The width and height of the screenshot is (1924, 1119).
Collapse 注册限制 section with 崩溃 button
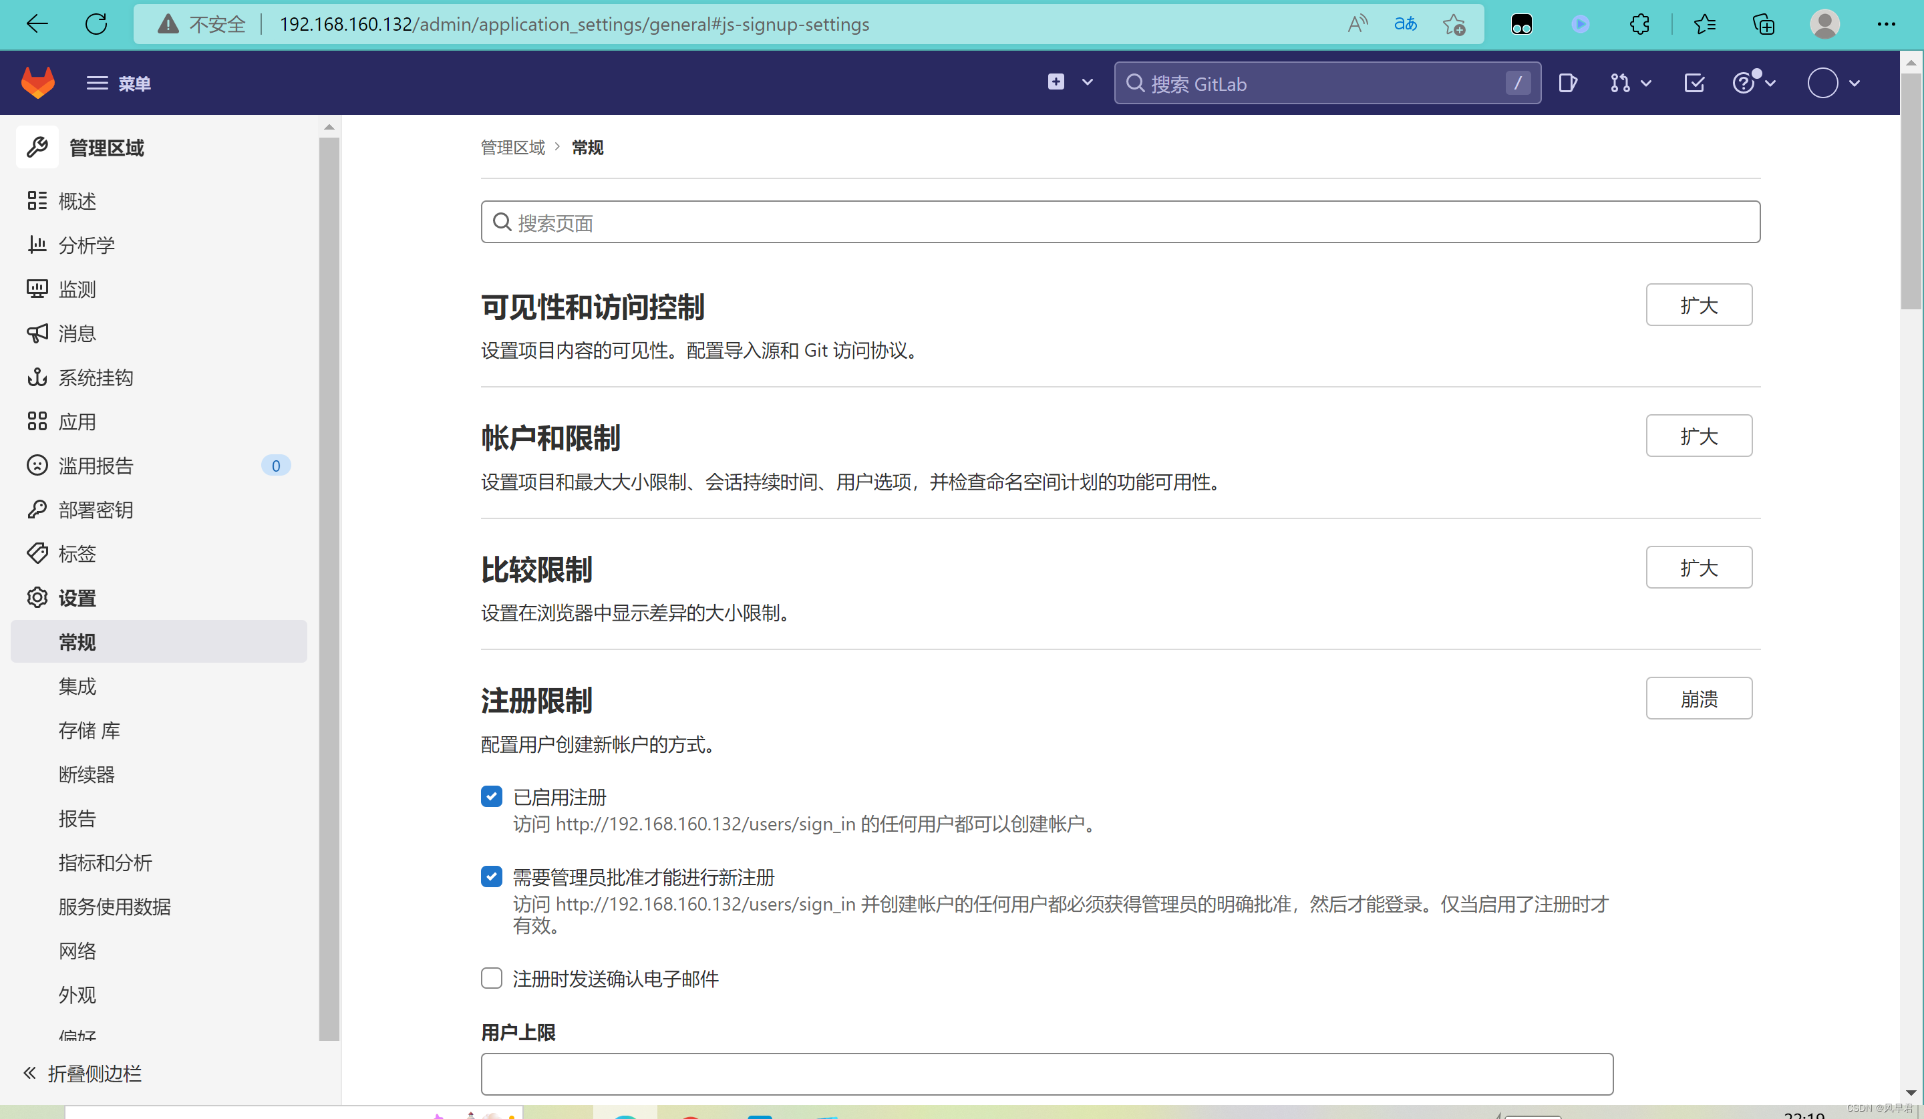(1698, 698)
